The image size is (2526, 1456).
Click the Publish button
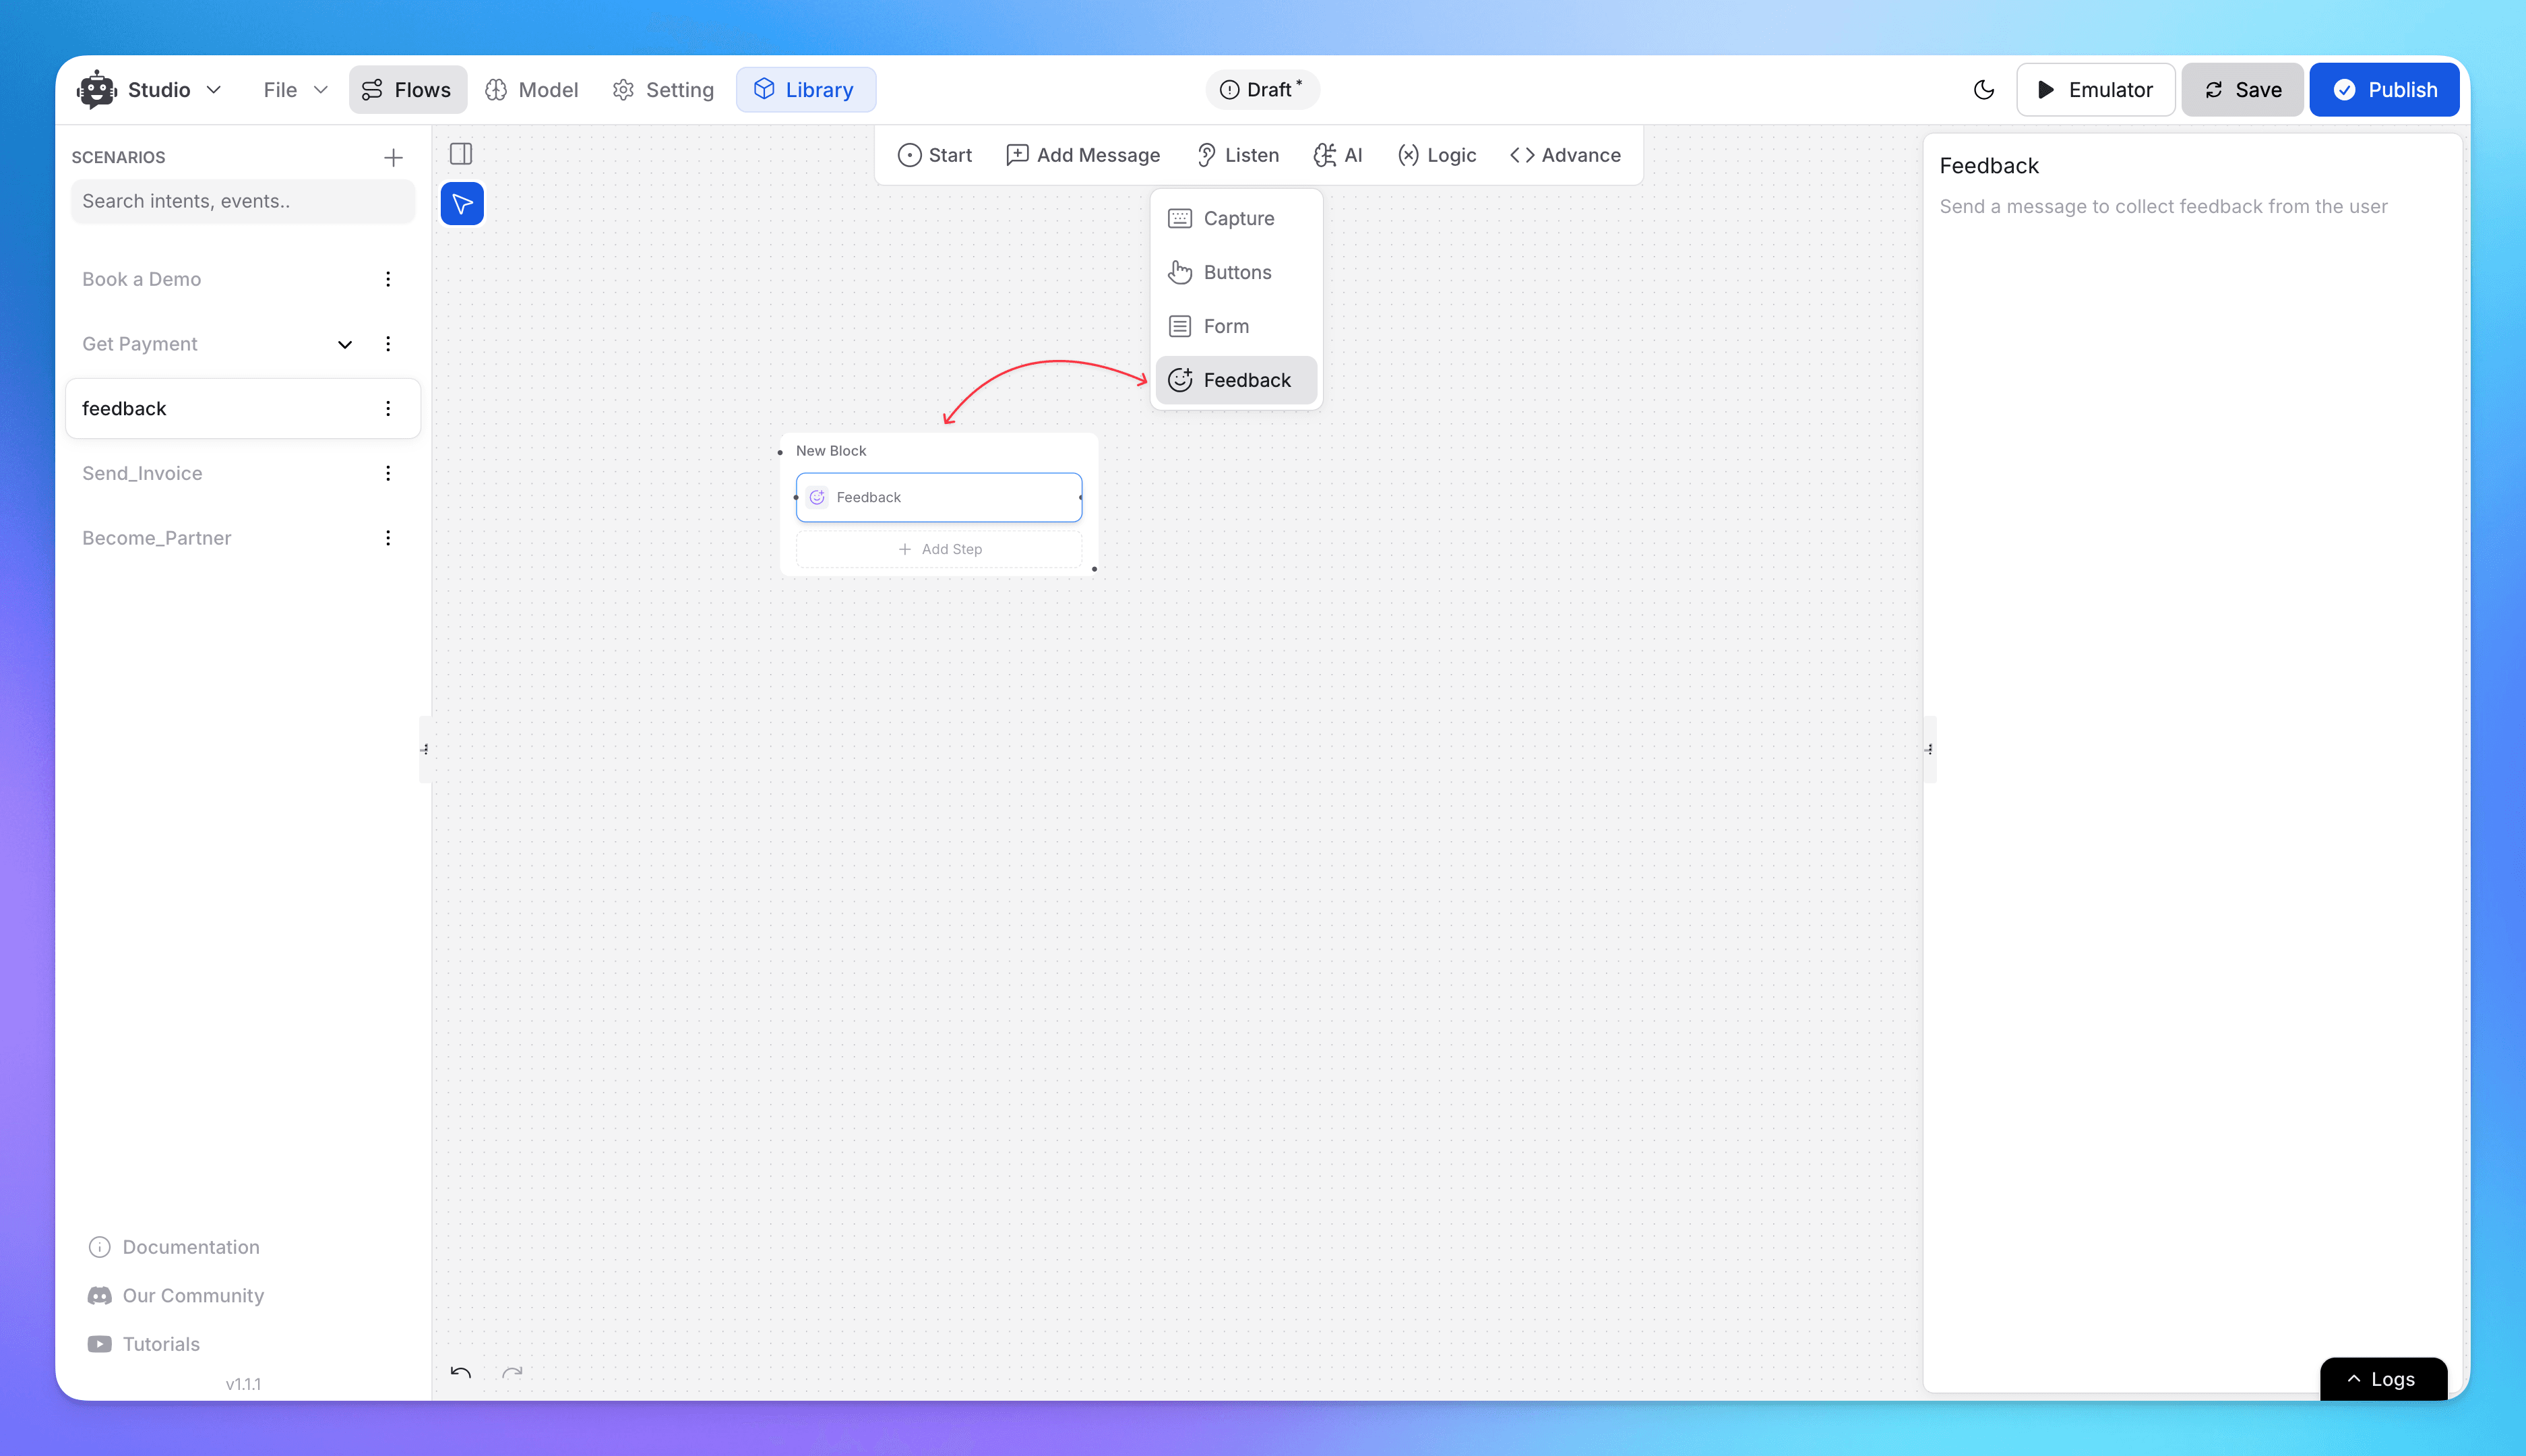click(2384, 90)
